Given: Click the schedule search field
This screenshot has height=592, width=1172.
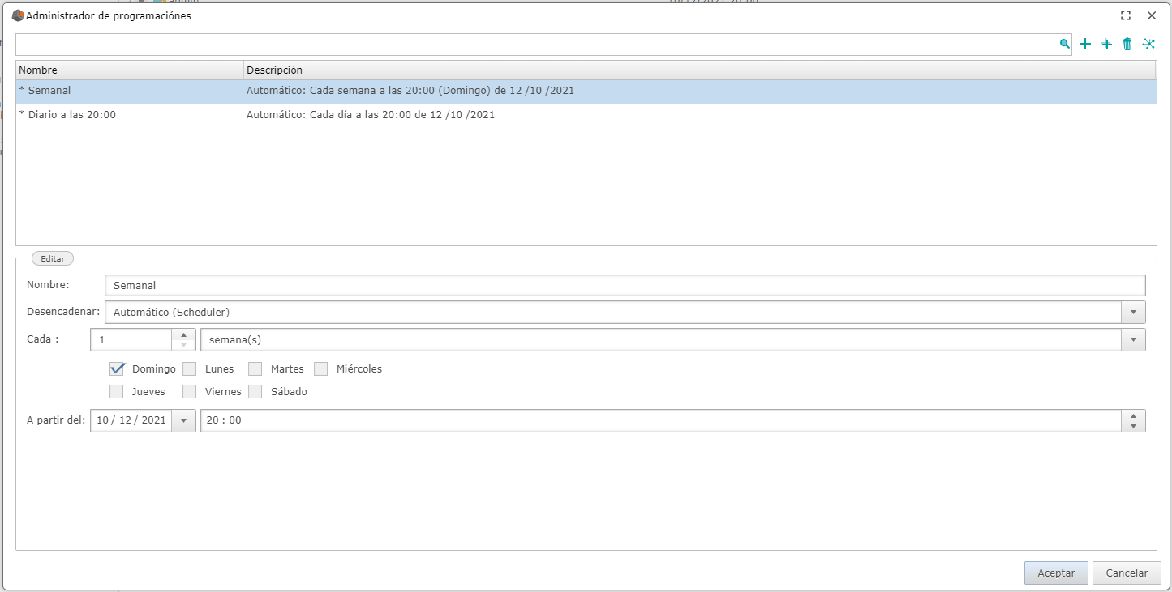Looking at the screenshot, I should point(537,45).
